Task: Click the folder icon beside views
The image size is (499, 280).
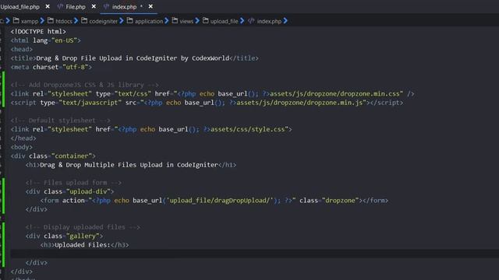Action: 175,21
